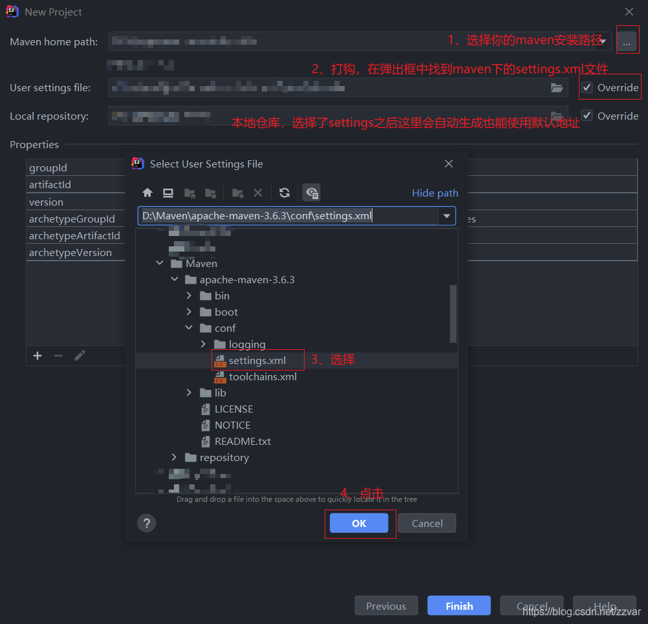Go to the home directory icon
The height and width of the screenshot is (624, 648).
click(147, 193)
